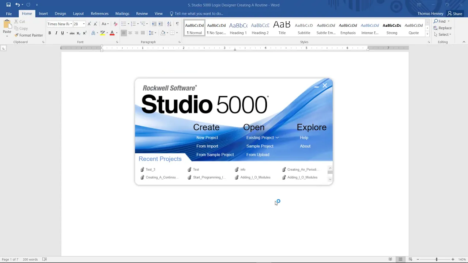Click the 140% zoom level

point(462,259)
